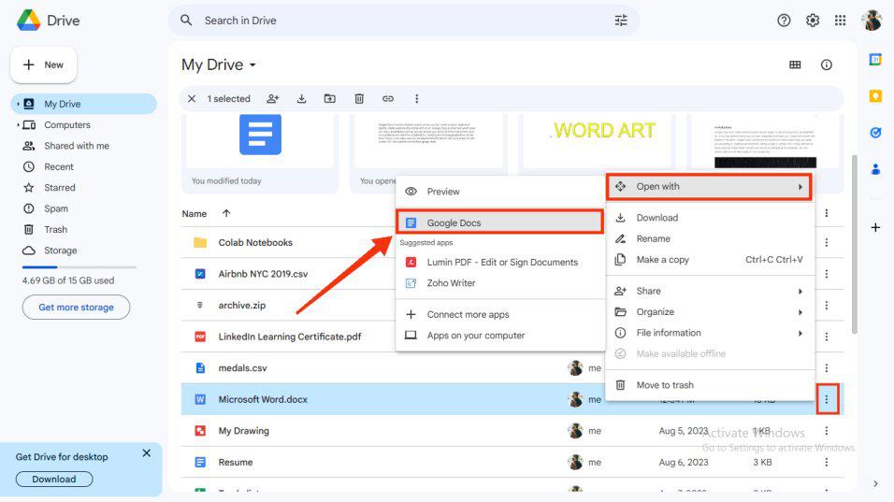Open Drive settings gear icon
This screenshot has width=894, height=502.
point(813,21)
